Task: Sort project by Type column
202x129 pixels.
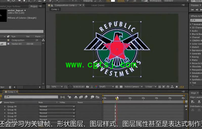Action: (x=13, y=37)
